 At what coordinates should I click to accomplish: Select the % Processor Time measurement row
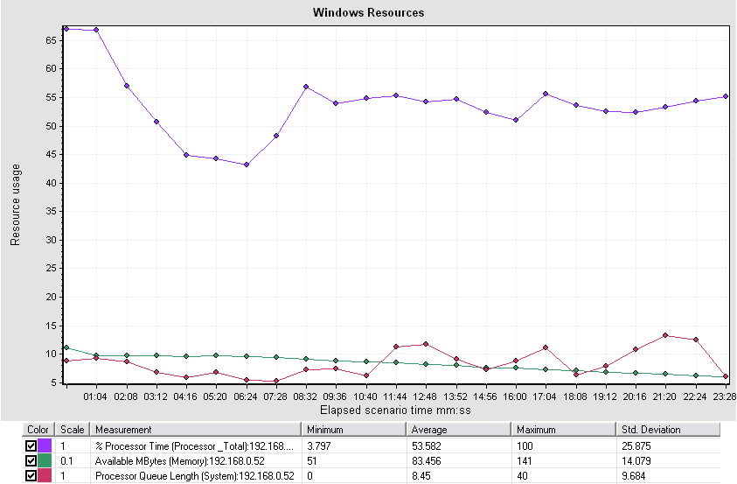[x=372, y=445]
